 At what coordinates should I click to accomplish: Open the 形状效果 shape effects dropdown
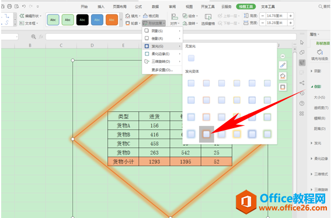click(154, 23)
